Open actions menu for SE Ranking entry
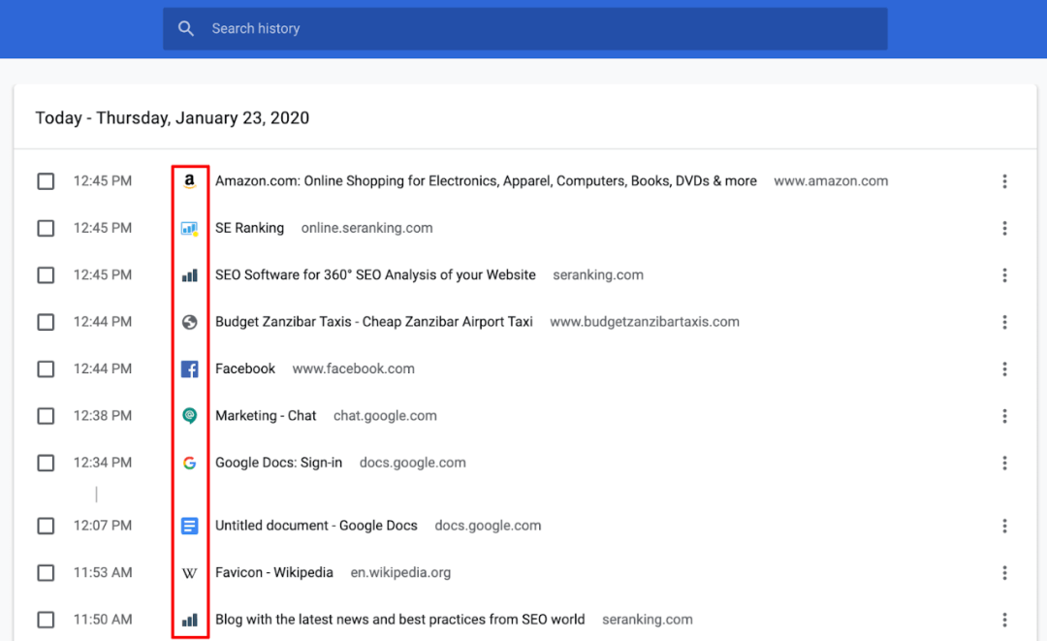Viewport: 1047px width, 641px height. (1004, 229)
